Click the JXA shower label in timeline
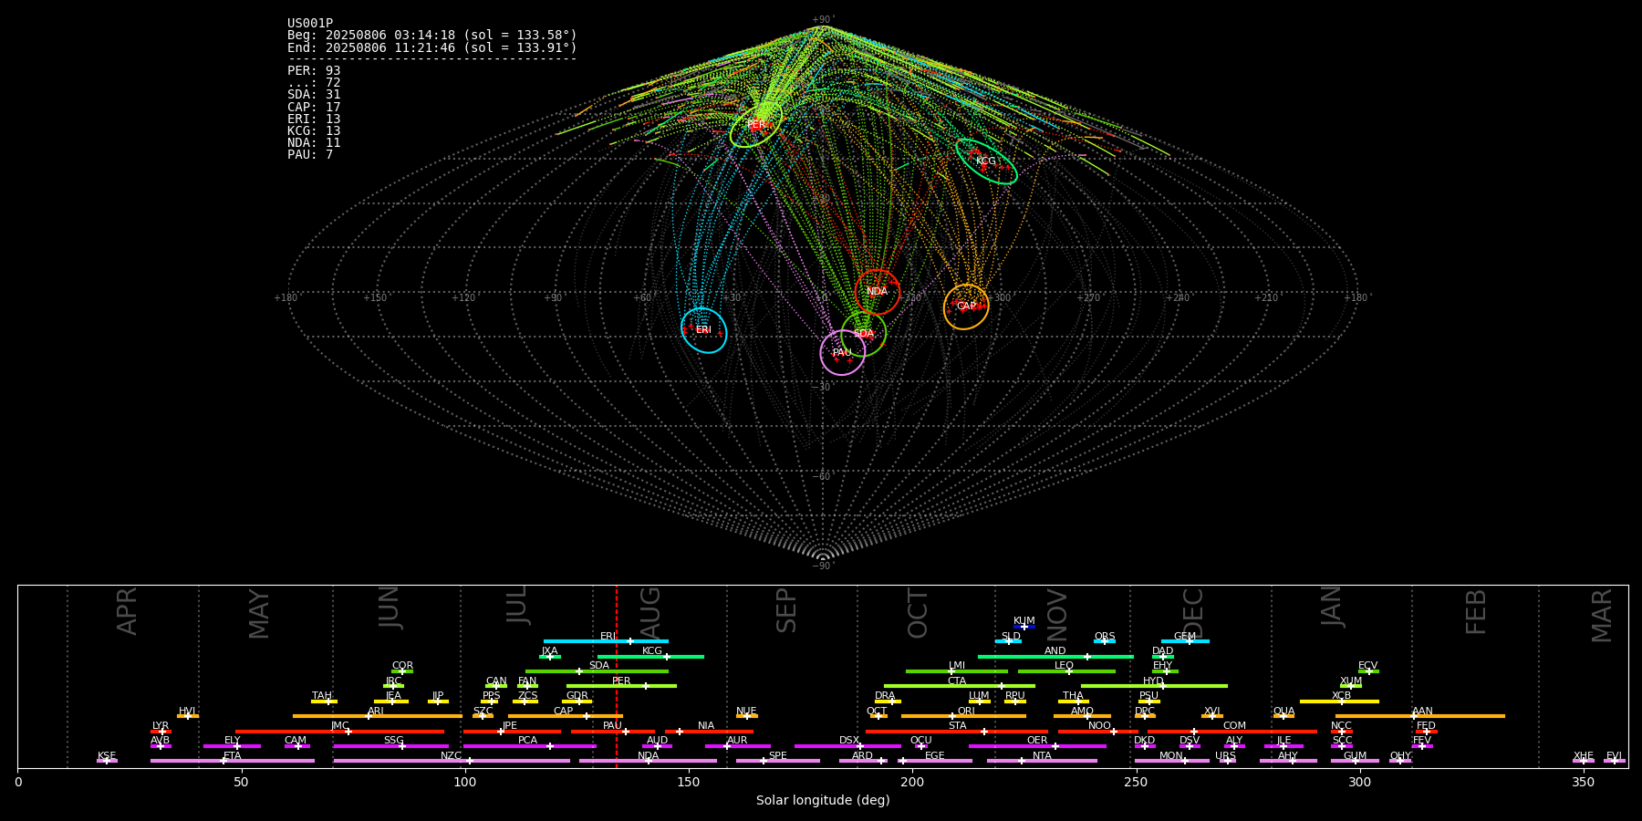Image resolution: width=1642 pixels, height=821 pixels. click(x=549, y=651)
